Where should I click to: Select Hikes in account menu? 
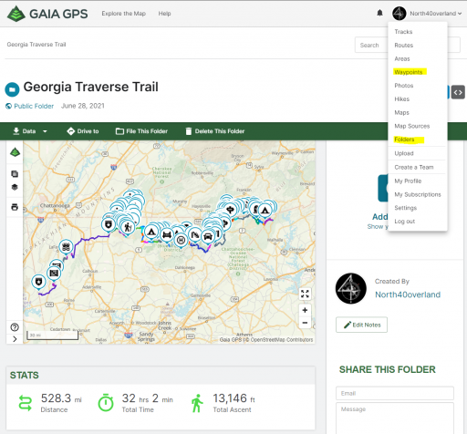401,99
